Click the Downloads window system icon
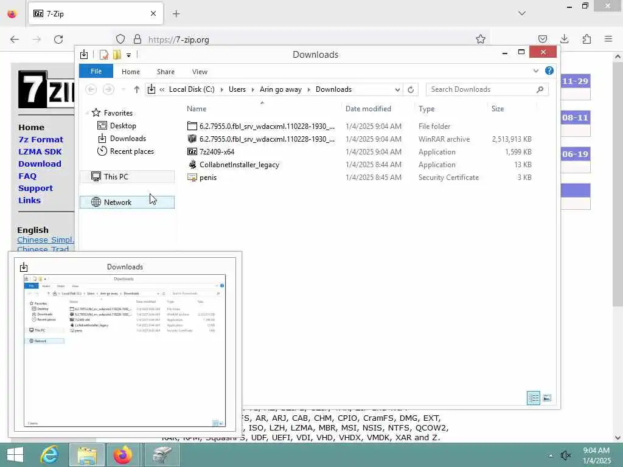623x467 pixels. pos(84,54)
